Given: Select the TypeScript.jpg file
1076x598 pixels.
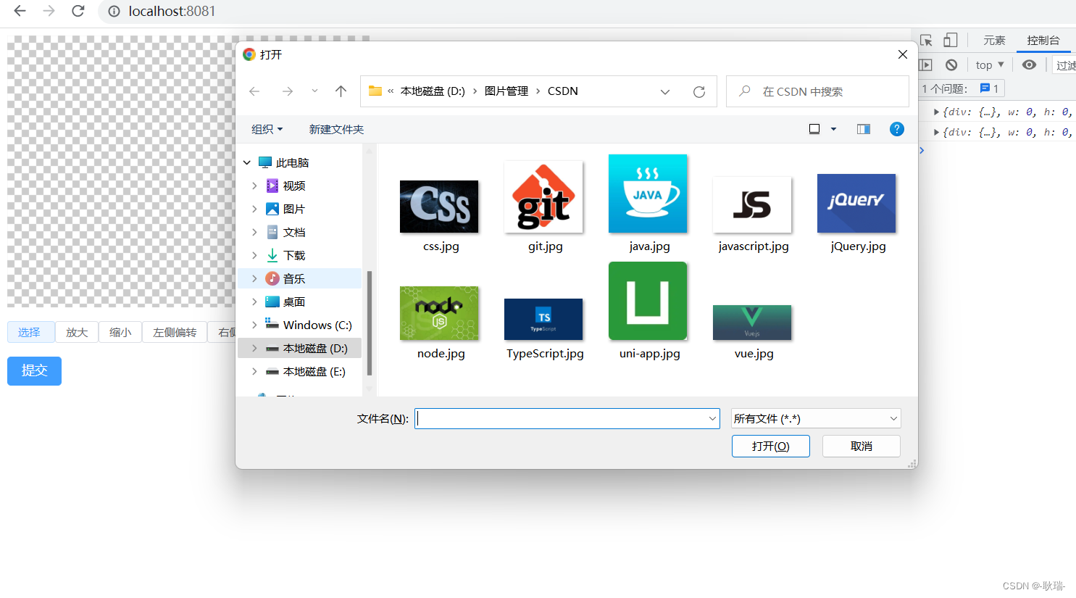Looking at the screenshot, I should point(543,329).
